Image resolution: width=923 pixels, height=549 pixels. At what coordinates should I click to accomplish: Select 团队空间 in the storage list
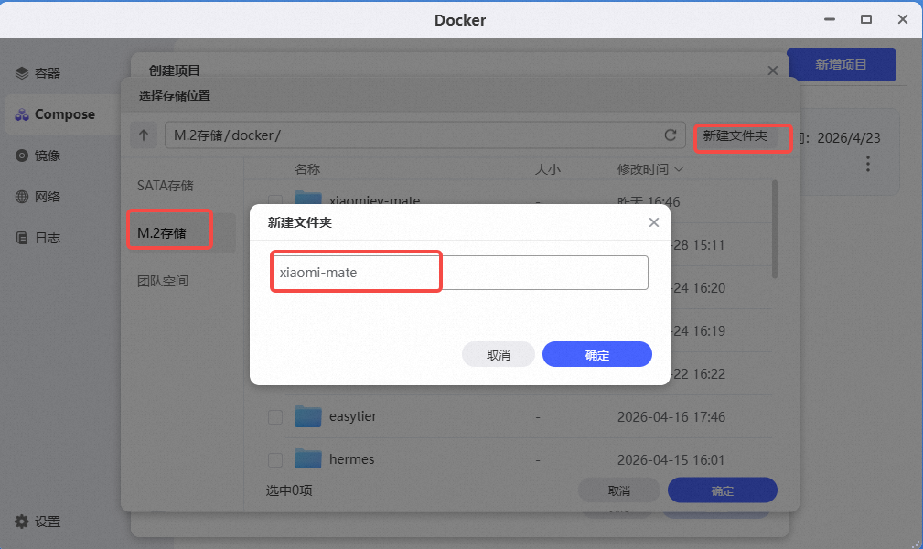pos(163,281)
